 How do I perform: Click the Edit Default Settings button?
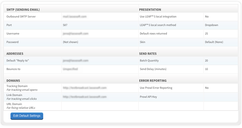pyautogui.click(x=27, y=116)
